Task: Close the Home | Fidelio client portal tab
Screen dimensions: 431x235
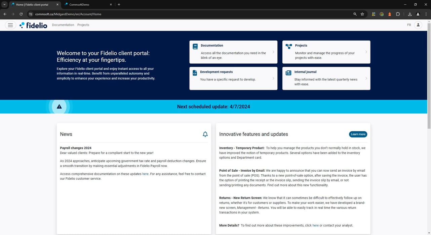Action: point(57,5)
